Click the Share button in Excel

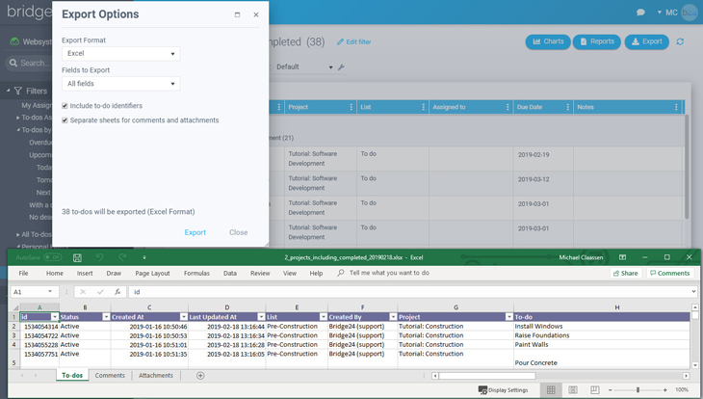625,274
